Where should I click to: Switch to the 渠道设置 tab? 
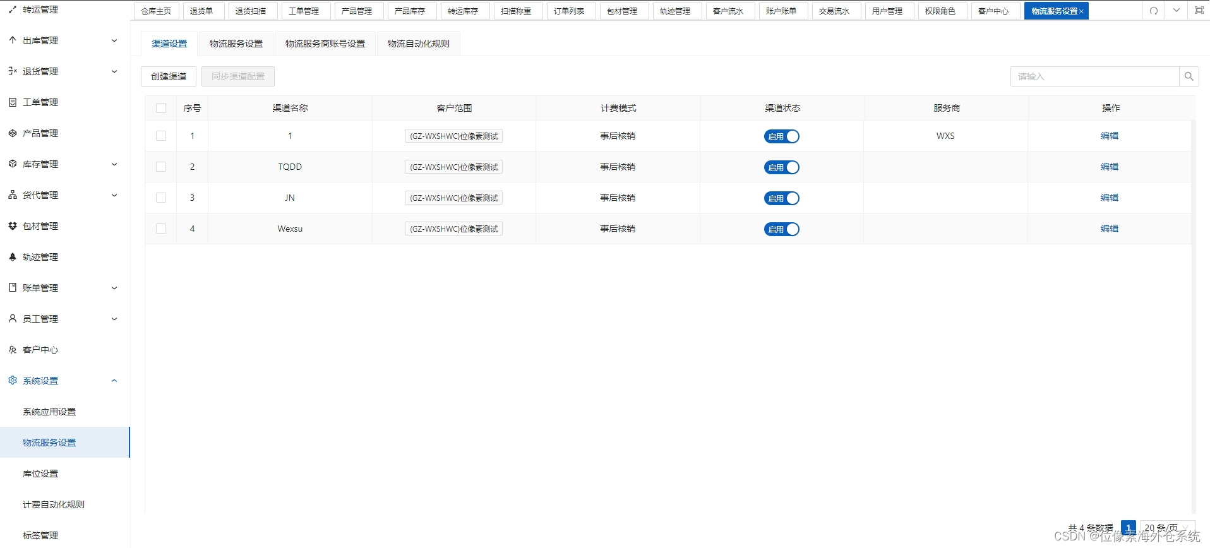pyautogui.click(x=169, y=44)
